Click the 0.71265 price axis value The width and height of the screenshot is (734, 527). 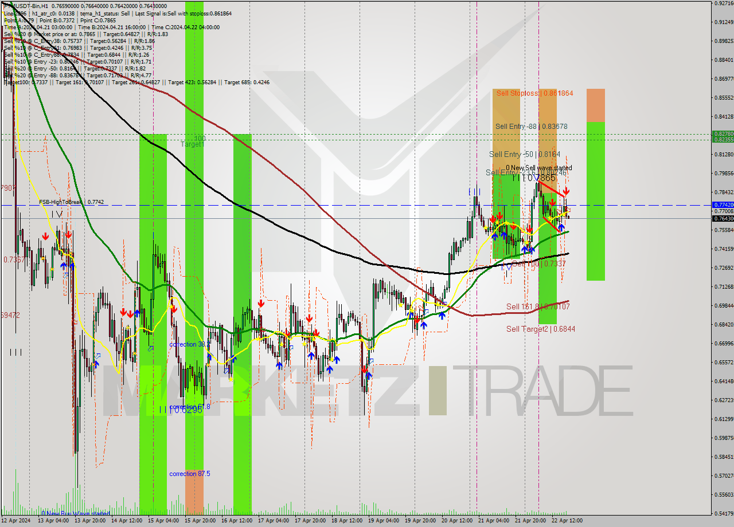(x=724, y=286)
